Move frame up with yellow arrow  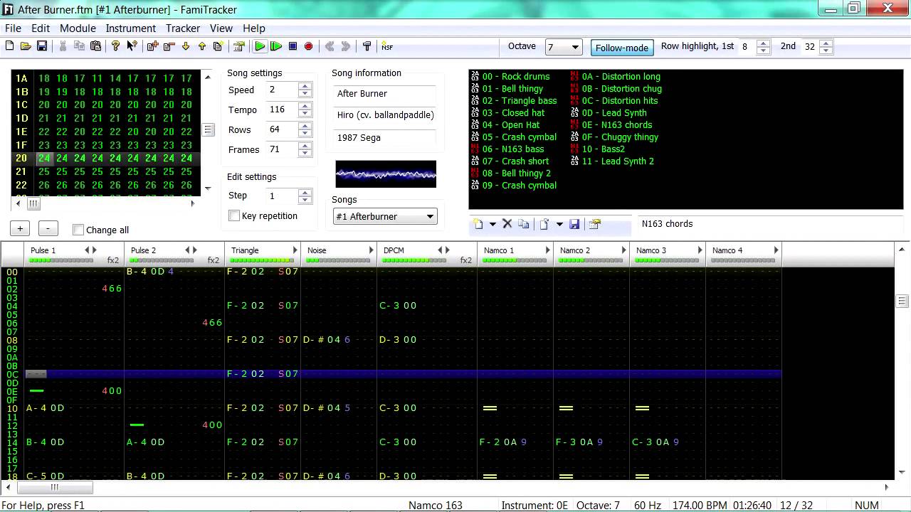click(x=202, y=46)
